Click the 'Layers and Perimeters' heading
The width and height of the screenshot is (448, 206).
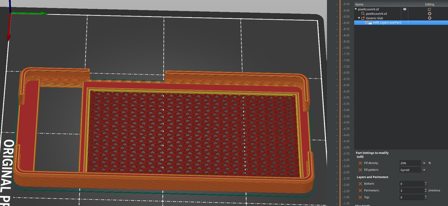point(373,177)
